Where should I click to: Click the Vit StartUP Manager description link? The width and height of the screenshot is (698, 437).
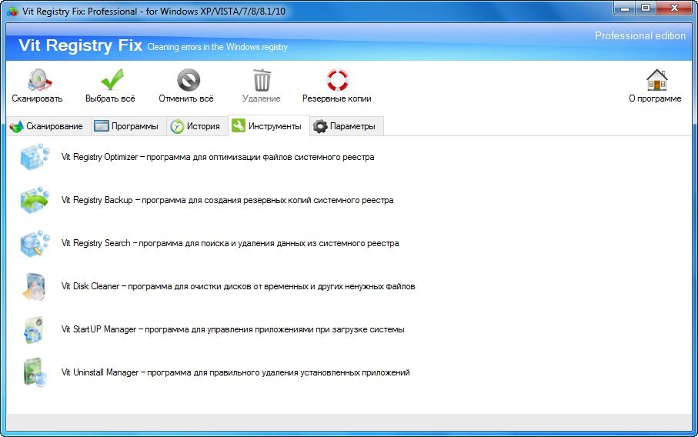click(233, 329)
